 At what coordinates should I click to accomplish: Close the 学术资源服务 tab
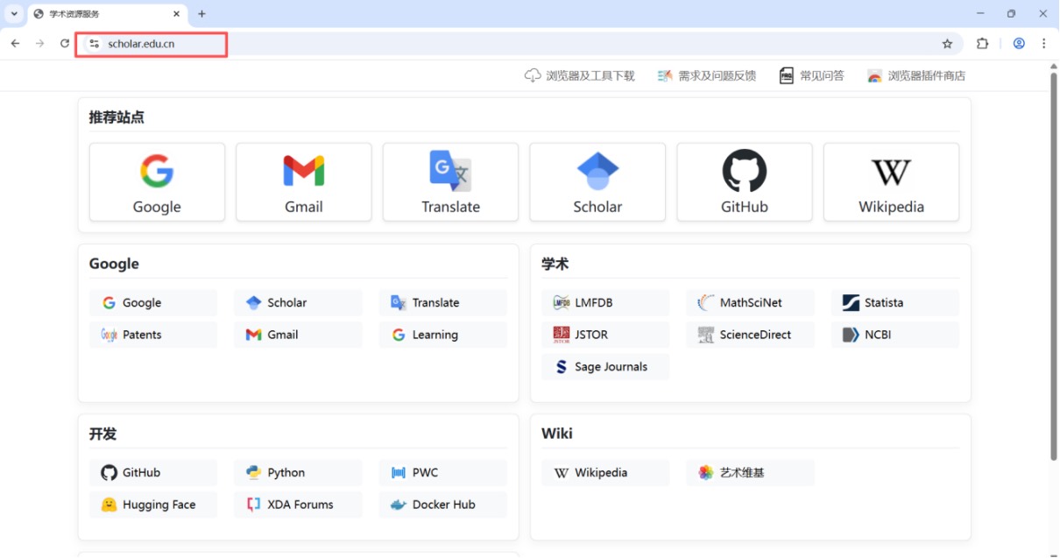coord(176,14)
